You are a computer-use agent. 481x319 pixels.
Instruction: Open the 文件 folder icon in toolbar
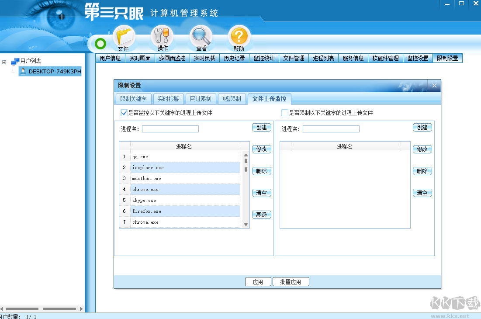click(123, 37)
